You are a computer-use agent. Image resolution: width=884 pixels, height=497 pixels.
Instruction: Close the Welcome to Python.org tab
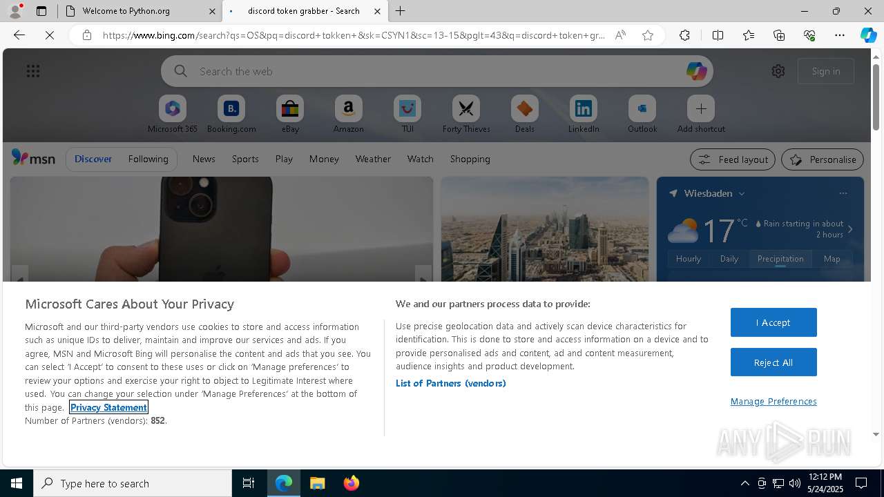[212, 11]
